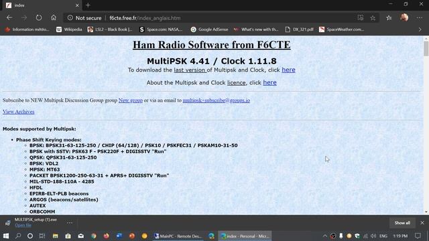Click 'here' to download last version

(288, 70)
